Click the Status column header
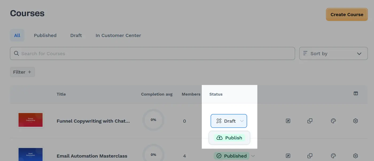This screenshot has width=374, height=161. pyautogui.click(x=216, y=94)
